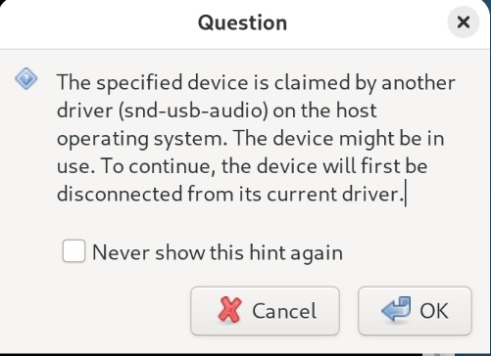Click the empty title bar area left of 'Question'
This screenshot has width=491, height=356.
pyautogui.click(x=98, y=23)
